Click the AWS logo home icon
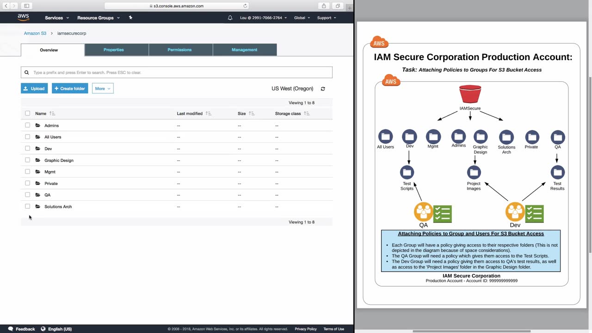 [x=23, y=18]
